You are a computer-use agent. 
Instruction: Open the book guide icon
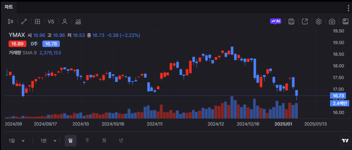point(345,21)
